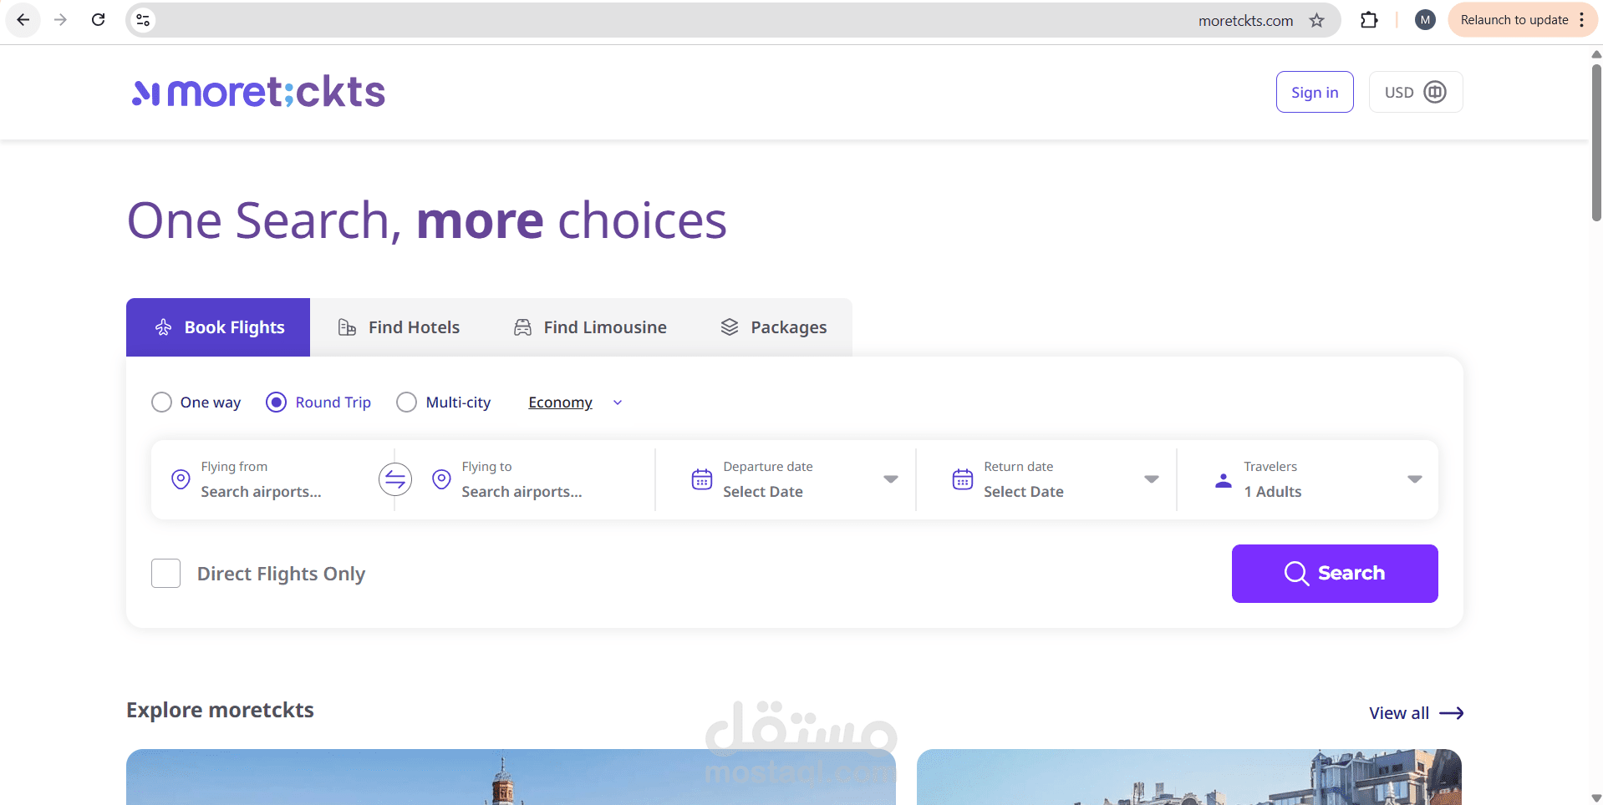
Task: Click the Sign in button
Action: tap(1315, 92)
